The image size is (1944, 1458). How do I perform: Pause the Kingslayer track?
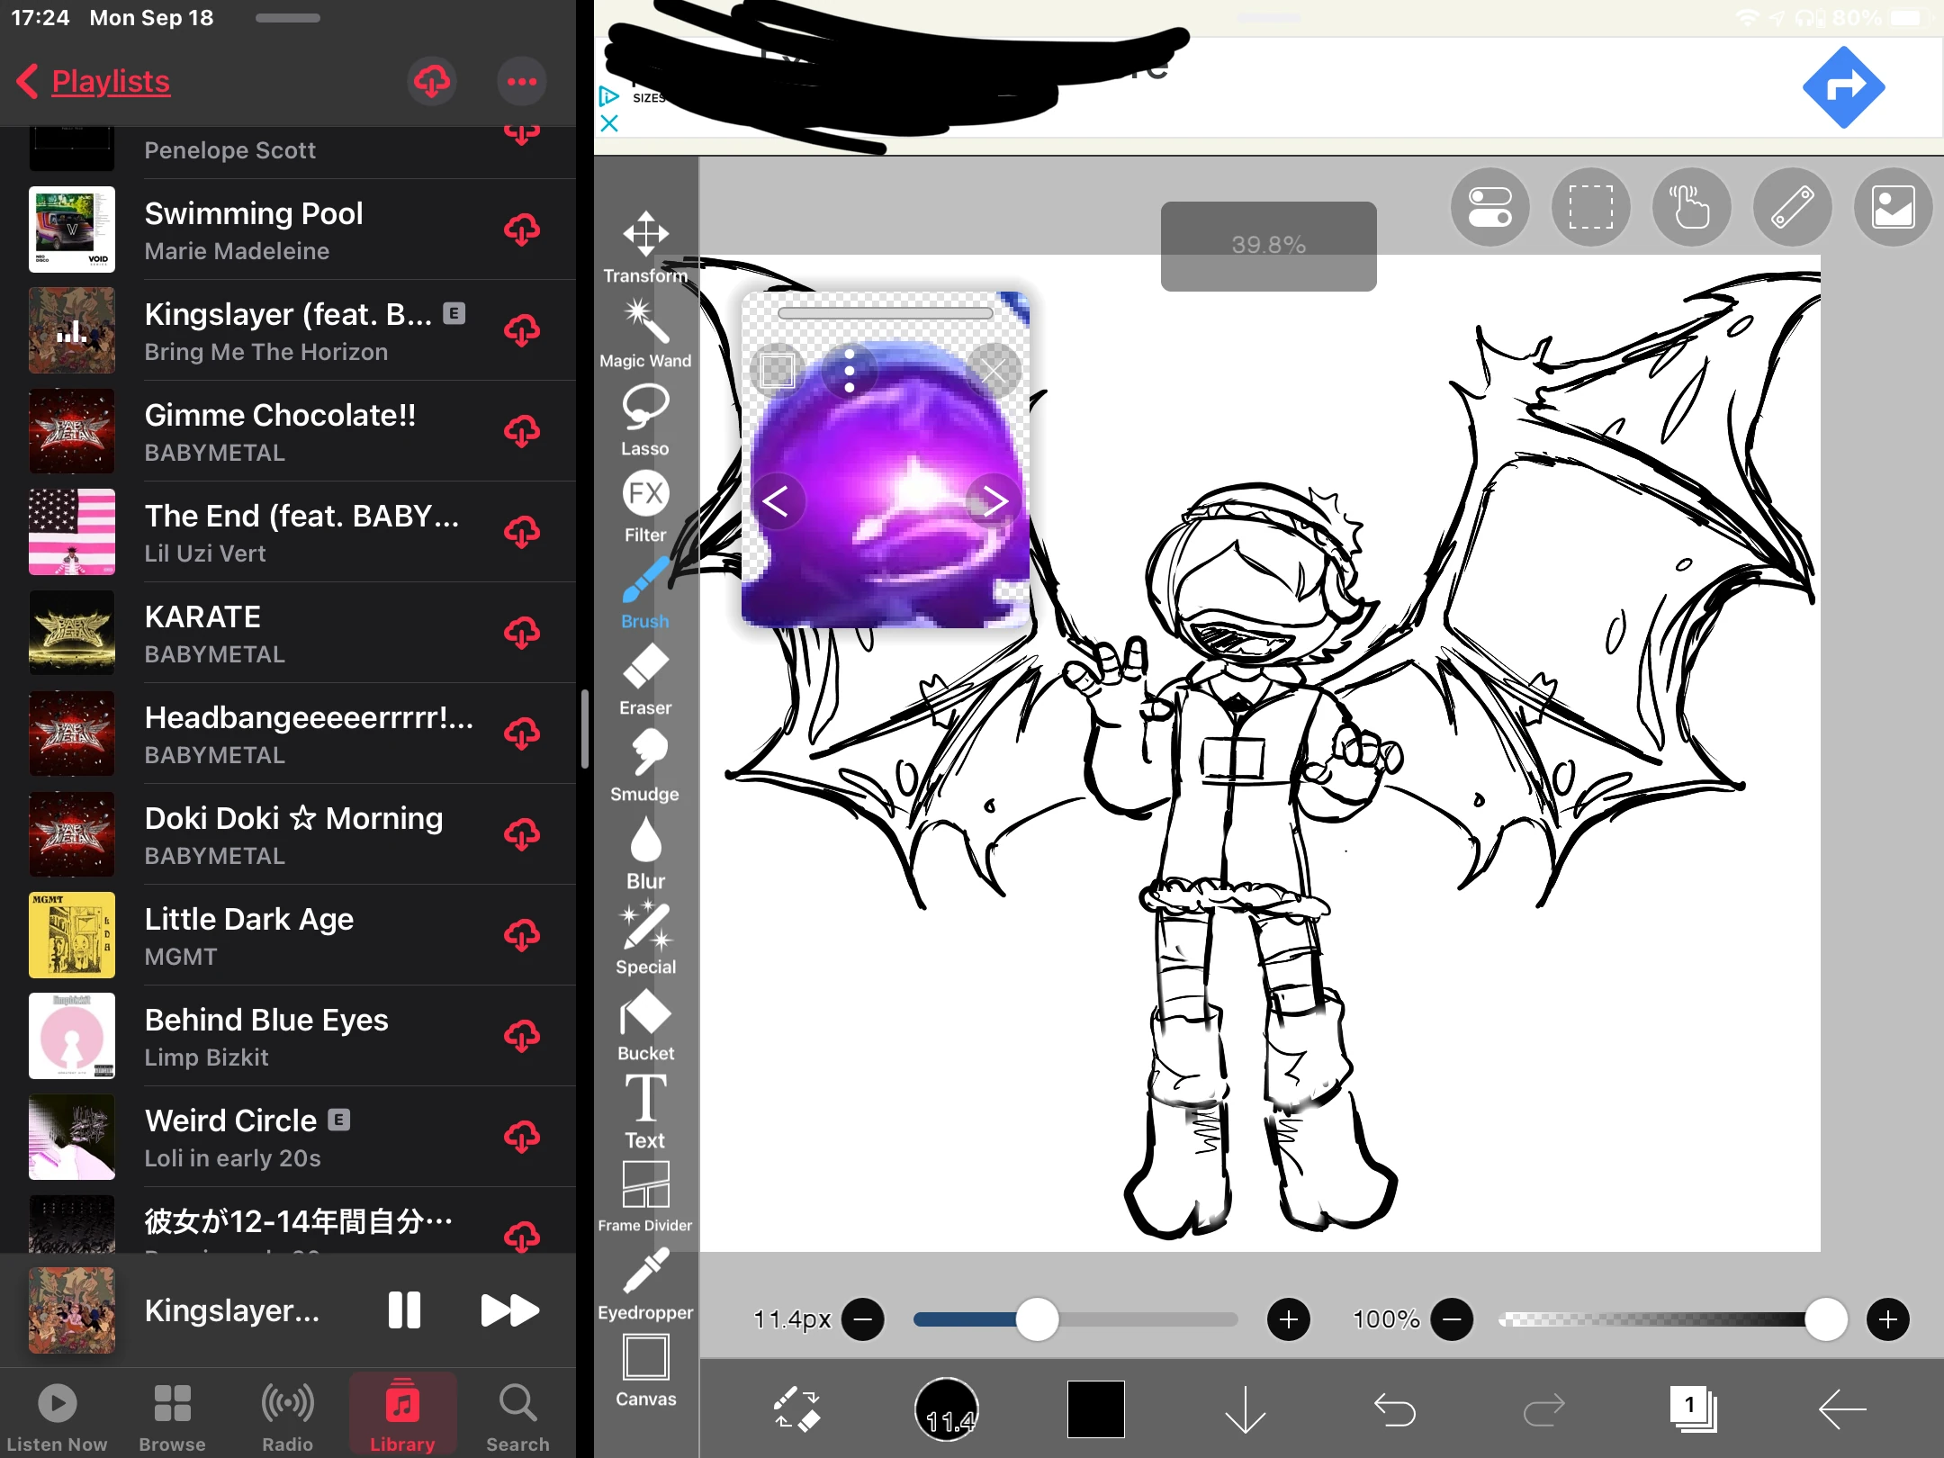[x=404, y=1310]
